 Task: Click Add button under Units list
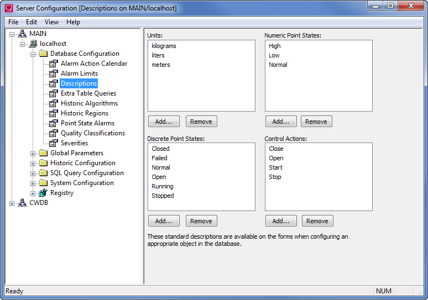164,122
